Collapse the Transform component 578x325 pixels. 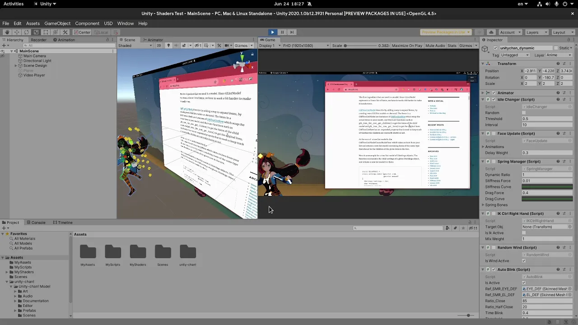pos(483,64)
